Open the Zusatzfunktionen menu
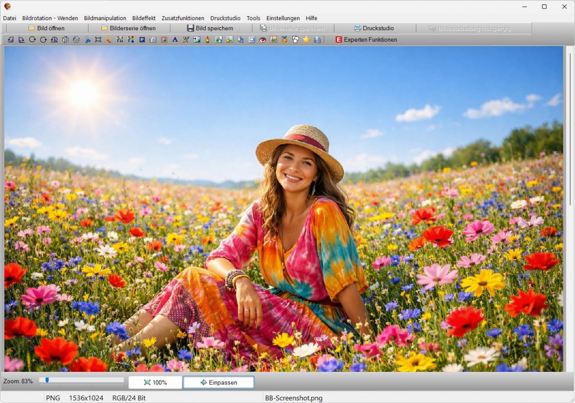Viewport: 575px width, 403px height. pos(183,18)
